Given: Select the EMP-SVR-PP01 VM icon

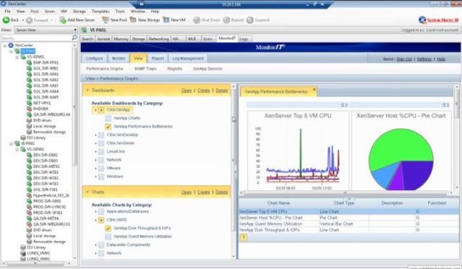Looking at the screenshot, I should coord(29,62).
